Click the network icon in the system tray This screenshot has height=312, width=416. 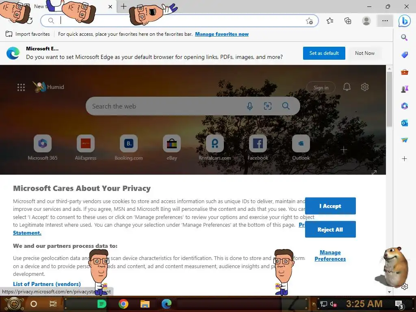pyautogui.click(x=323, y=304)
